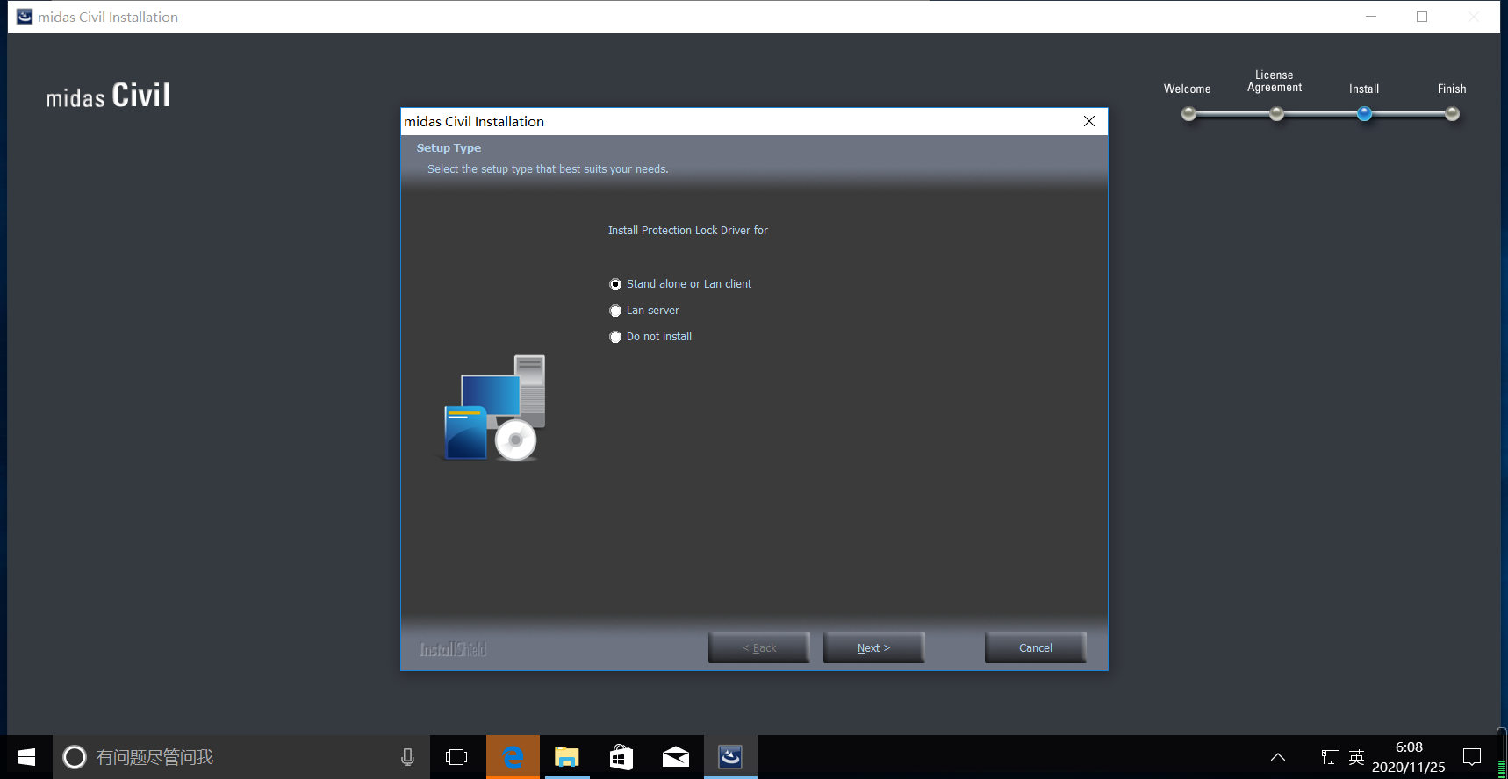Click the Install Protection Lock Driver for text
The image size is (1508, 779).
coord(688,231)
